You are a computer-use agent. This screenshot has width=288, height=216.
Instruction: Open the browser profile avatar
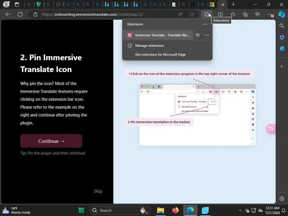[x=6, y=4]
